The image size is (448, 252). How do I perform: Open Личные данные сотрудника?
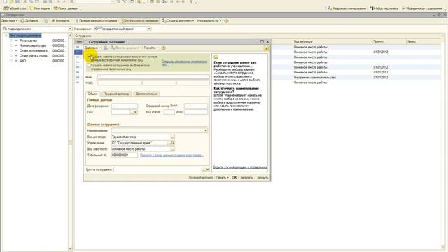96,21
